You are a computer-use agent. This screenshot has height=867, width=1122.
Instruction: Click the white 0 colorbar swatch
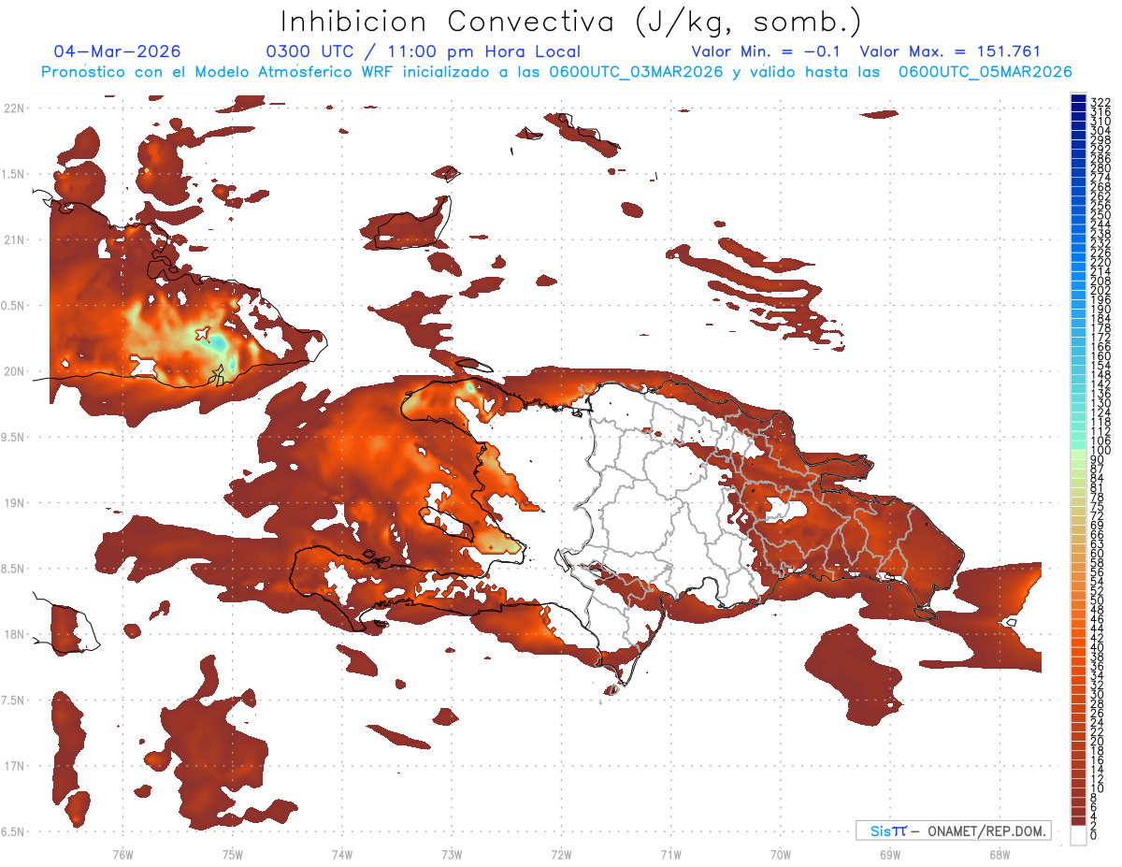[x=1078, y=835]
